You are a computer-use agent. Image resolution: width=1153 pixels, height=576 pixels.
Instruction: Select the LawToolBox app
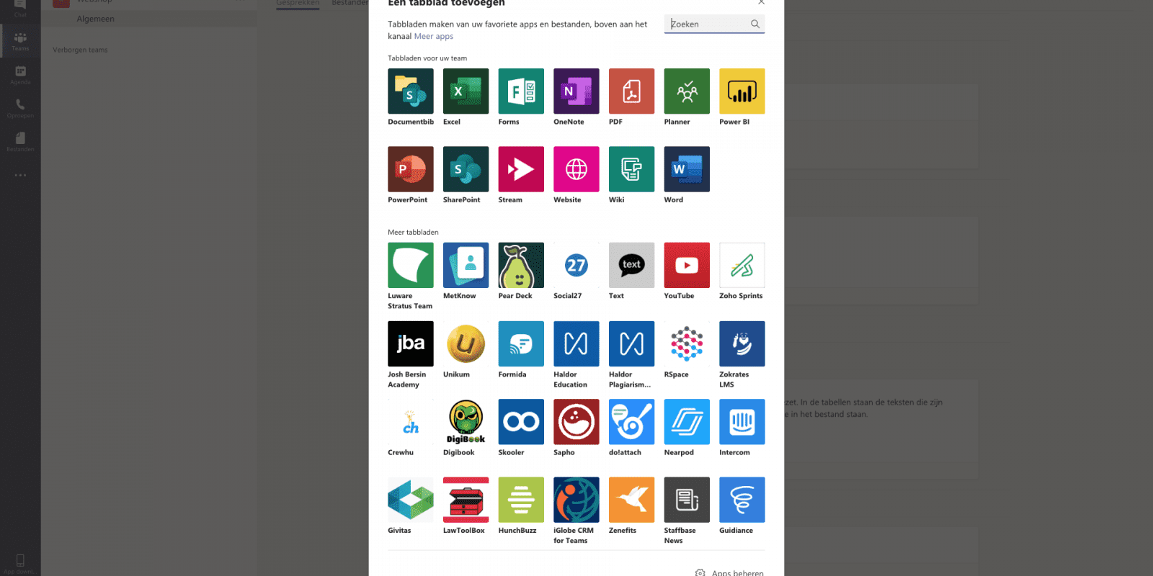point(466,500)
